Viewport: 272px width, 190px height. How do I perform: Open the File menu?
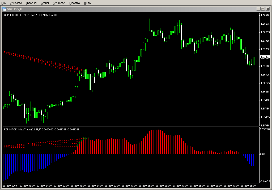coord(3,3)
